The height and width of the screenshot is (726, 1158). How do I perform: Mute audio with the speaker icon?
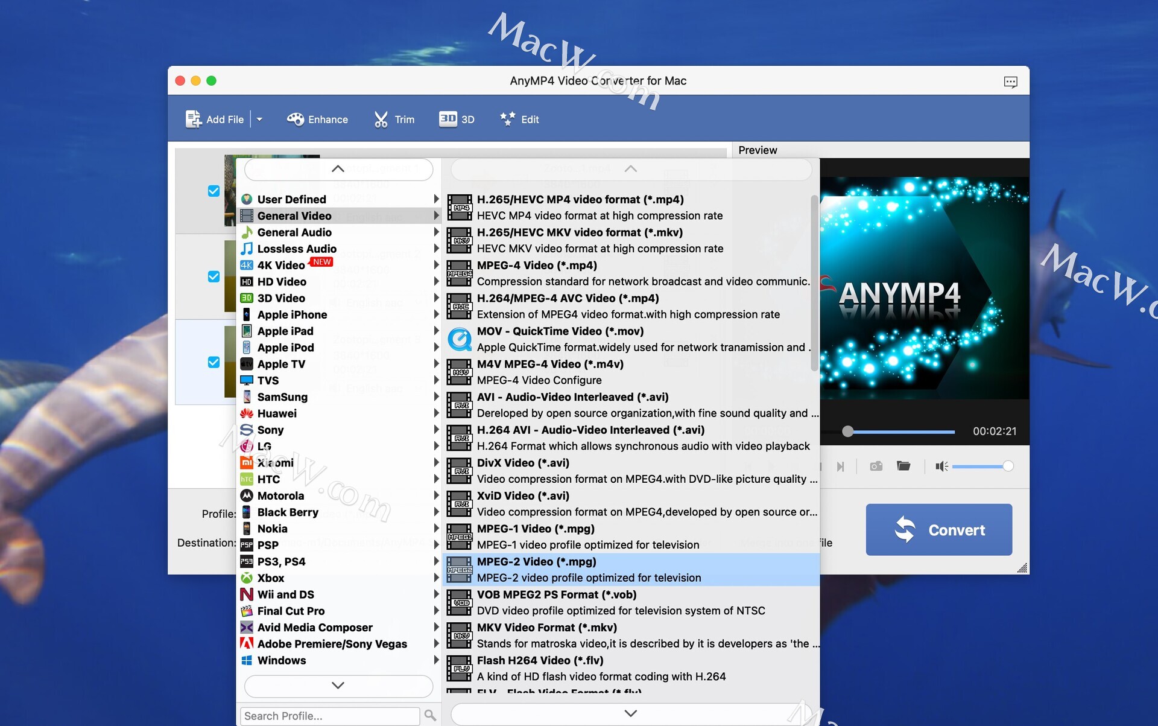pyautogui.click(x=941, y=466)
